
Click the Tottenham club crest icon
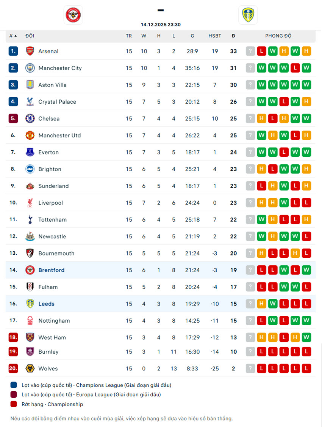point(30,219)
